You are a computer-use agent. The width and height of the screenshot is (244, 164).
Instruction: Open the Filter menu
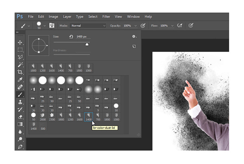(106, 16)
